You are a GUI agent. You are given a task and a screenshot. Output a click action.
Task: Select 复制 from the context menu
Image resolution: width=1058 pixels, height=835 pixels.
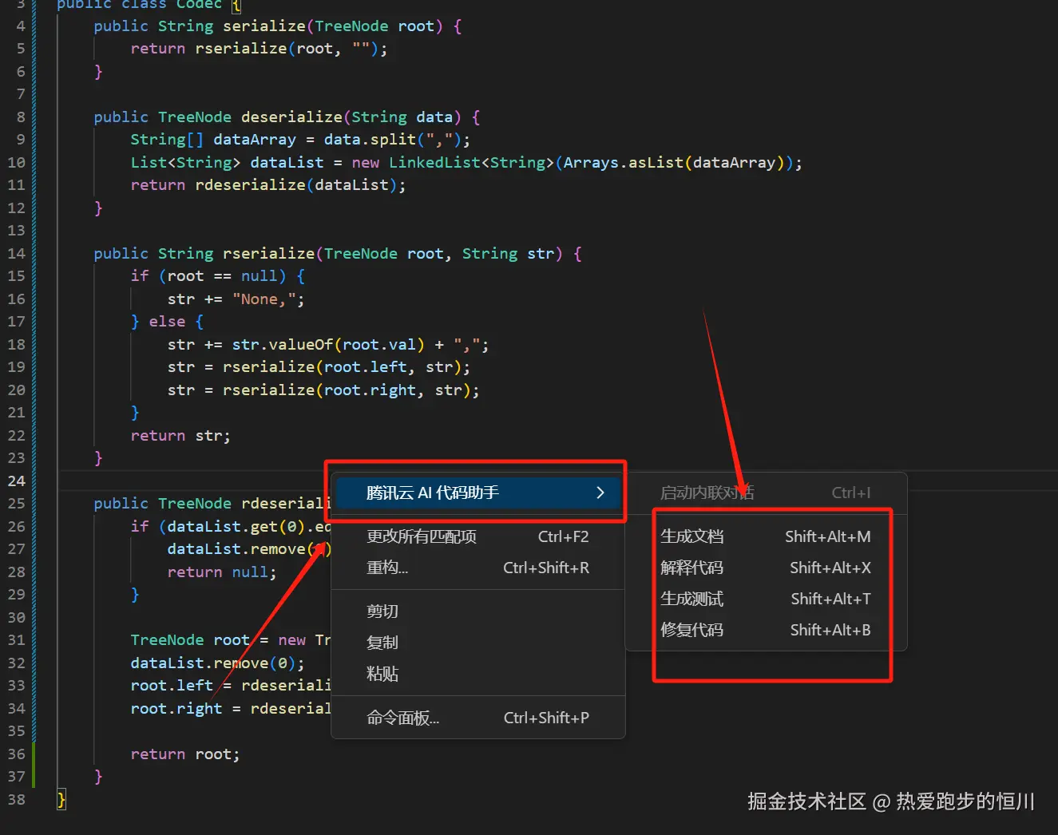tap(477, 643)
